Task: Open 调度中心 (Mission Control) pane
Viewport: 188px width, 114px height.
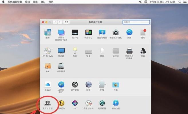Action: click(88, 34)
